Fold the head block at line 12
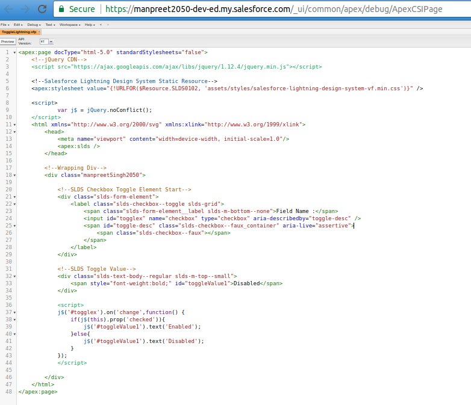 14,131
